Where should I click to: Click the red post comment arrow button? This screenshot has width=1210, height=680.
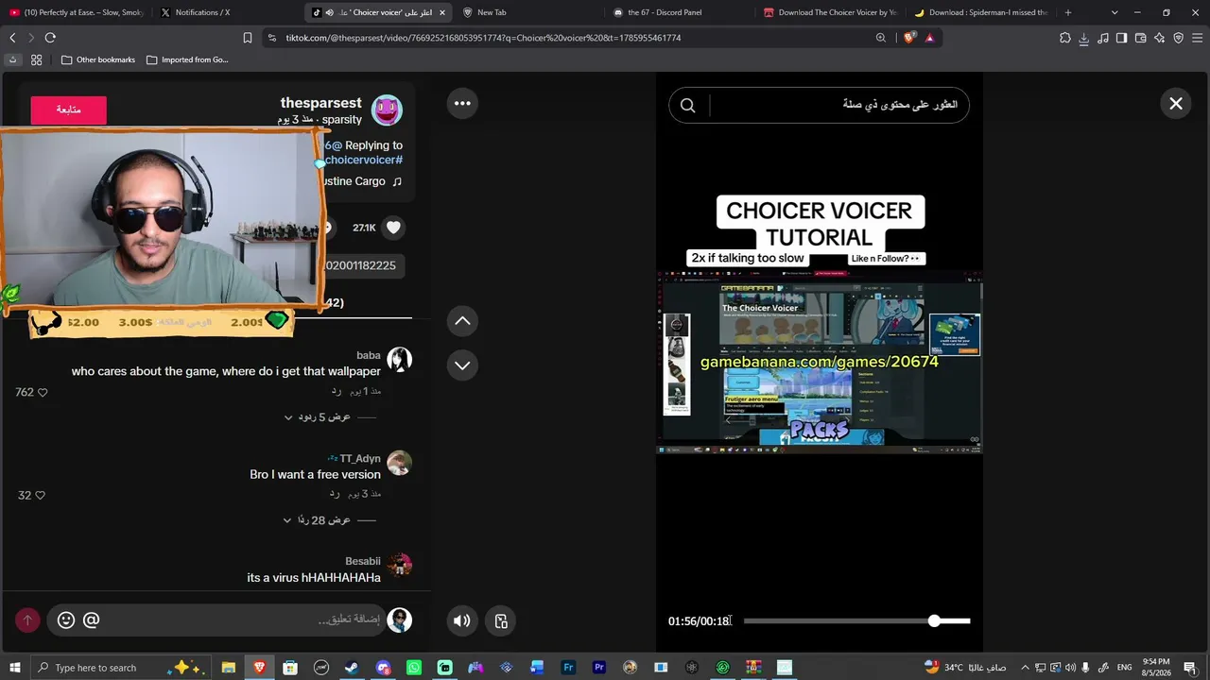click(27, 620)
